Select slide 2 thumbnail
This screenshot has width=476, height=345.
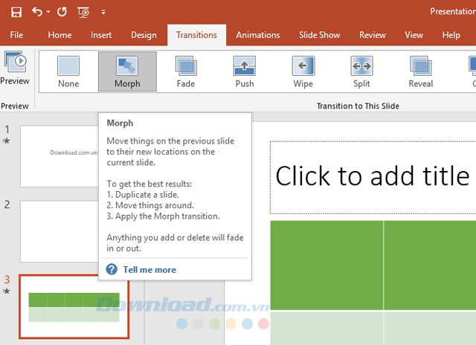pos(59,231)
